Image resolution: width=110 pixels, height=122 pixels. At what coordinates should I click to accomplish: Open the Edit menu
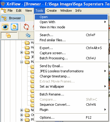[19, 11]
